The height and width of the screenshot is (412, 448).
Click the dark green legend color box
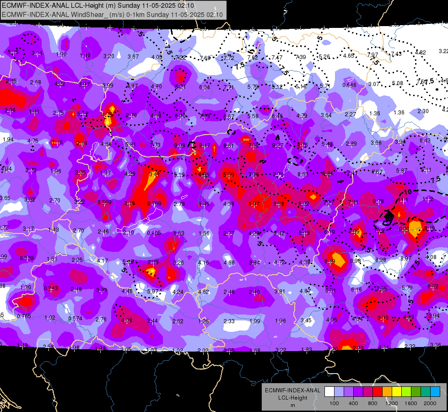pyautogui.click(x=416, y=392)
